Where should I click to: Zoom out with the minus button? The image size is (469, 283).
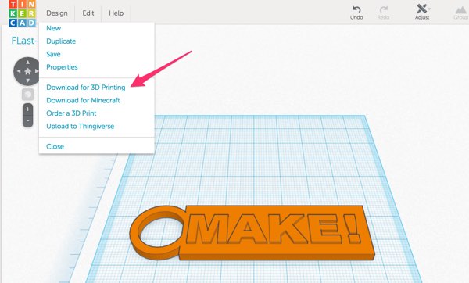(x=28, y=121)
